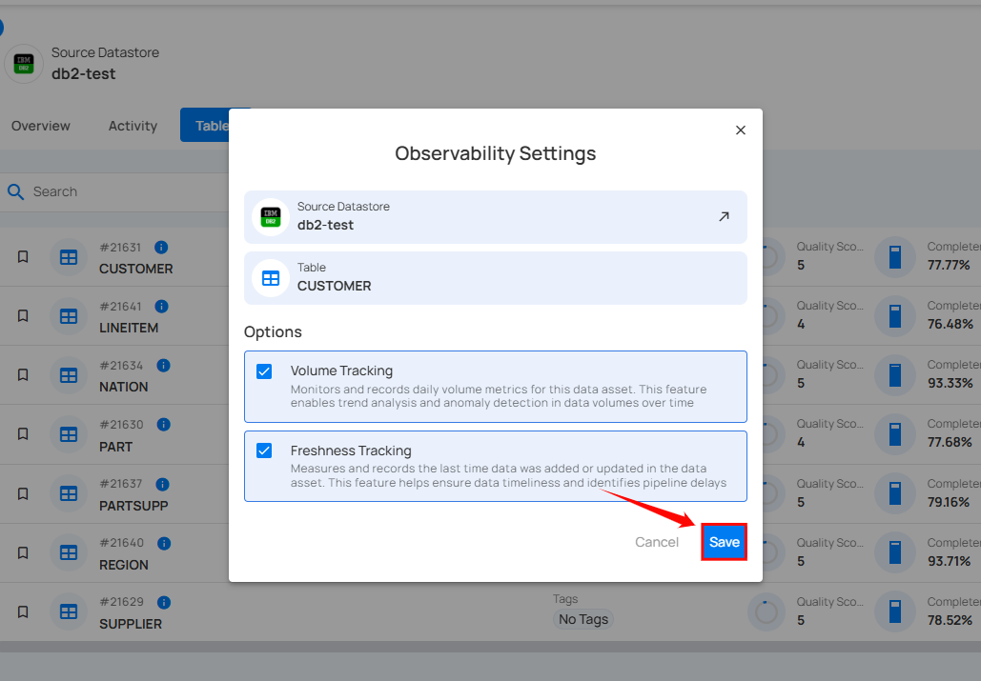The image size is (981, 681).
Task: Click the search magnifier icon
Action: pyautogui.click(x=15, y=191)
